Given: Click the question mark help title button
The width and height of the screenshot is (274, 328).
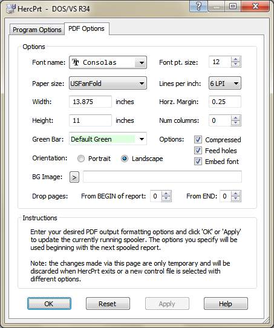Looking at the screenshot, I should pos(198,6).
